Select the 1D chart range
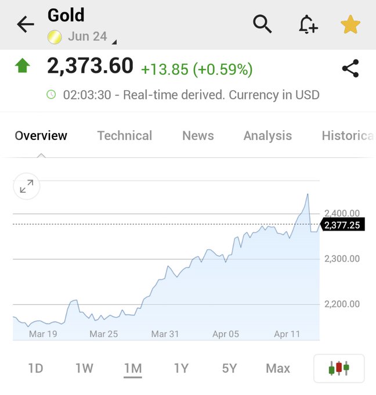376x395 pixels. 36,368
